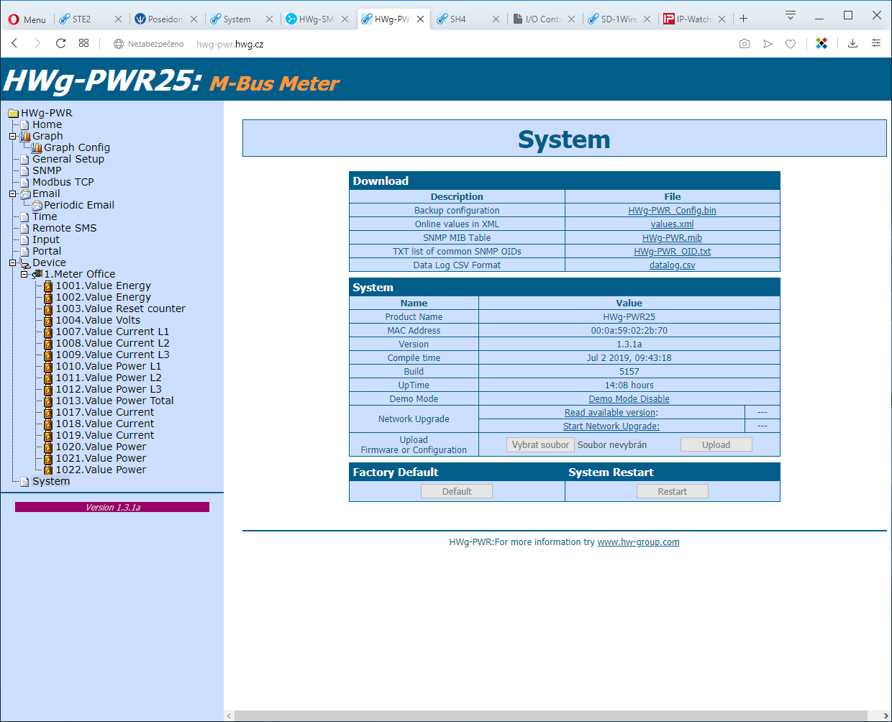Switch to the IP-Watch tab
Image resolution: width=892 pixels, height=722 pixels.
(x=694, y=19)
